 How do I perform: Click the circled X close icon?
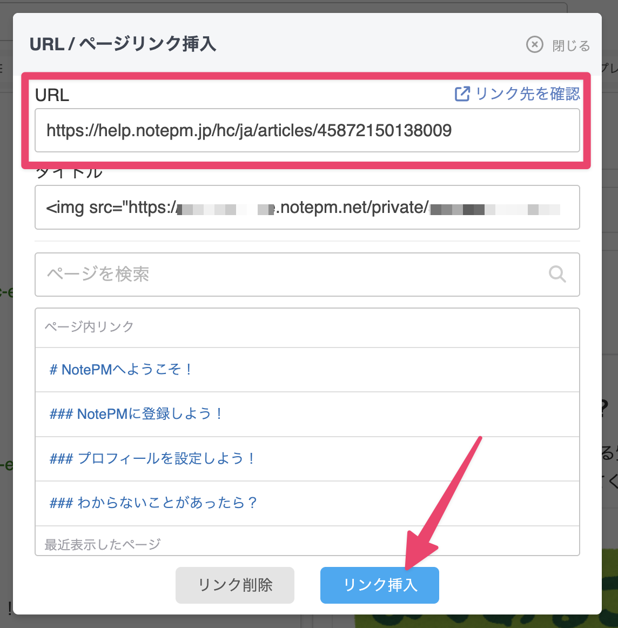click(534, 44)
